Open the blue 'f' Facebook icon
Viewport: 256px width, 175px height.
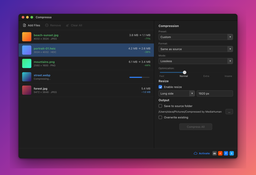click(x=226, y=153)
